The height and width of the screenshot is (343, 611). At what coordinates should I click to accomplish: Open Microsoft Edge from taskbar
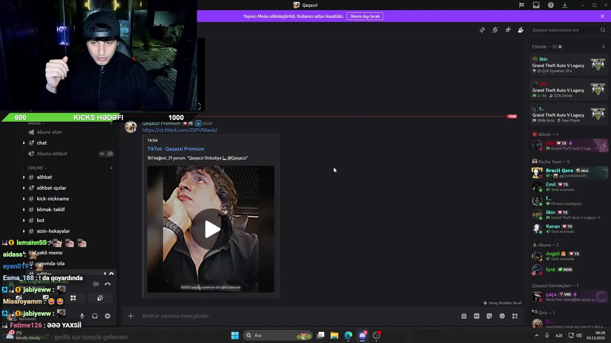pyautogui.click(x=348, y=335)
